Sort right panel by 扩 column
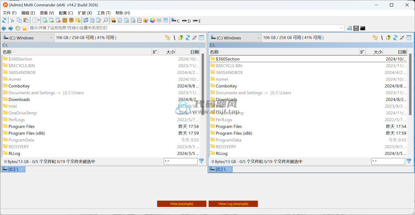Image resolution: width=415 pixels, height=215 pixels. click(x=362, y=52)
